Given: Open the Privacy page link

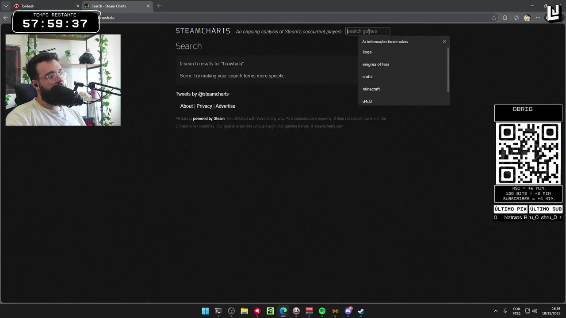Looking at the screenshot, I should click(x=204, y=106).
